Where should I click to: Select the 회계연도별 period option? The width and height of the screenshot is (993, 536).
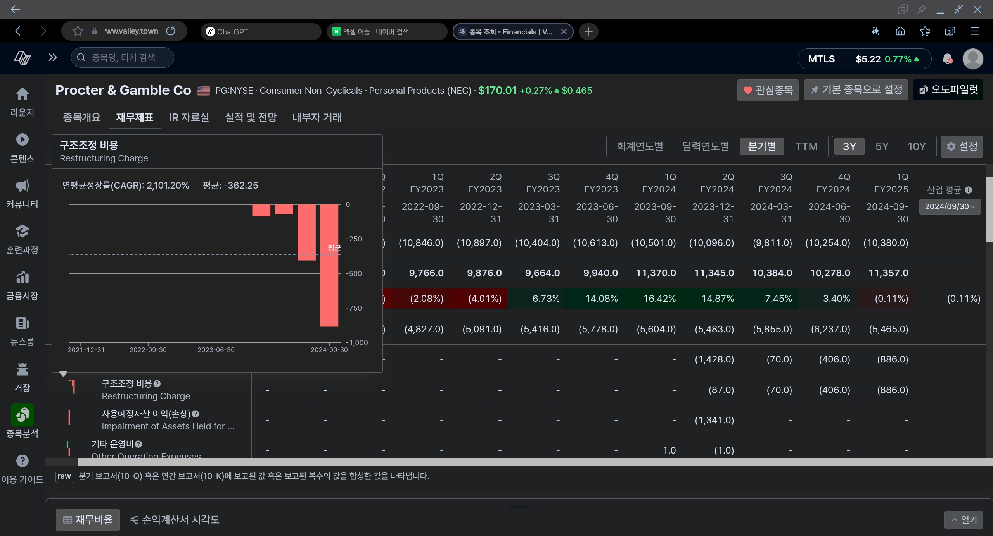pos(640,146)
